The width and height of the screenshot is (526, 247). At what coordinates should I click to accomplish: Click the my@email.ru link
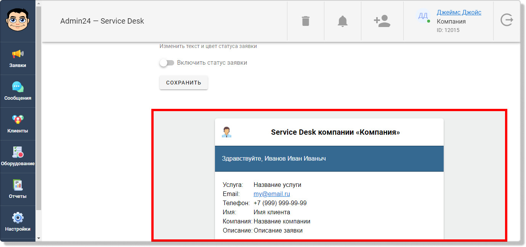[271, 194]
